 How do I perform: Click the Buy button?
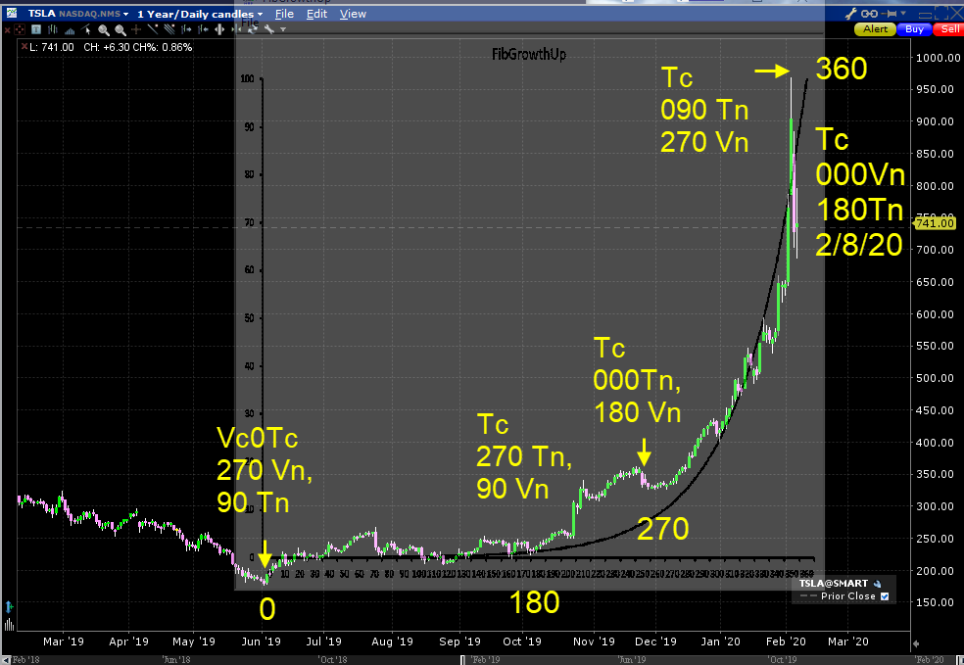click(914, 29)
